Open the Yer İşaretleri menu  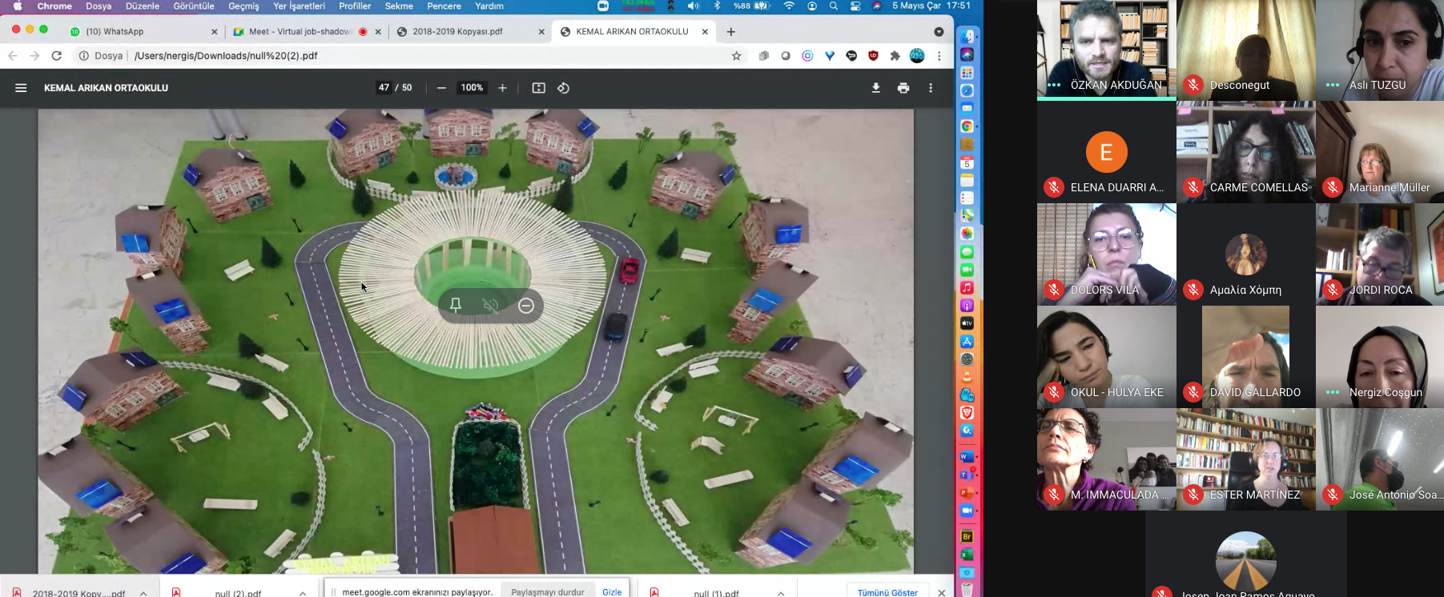299,6
